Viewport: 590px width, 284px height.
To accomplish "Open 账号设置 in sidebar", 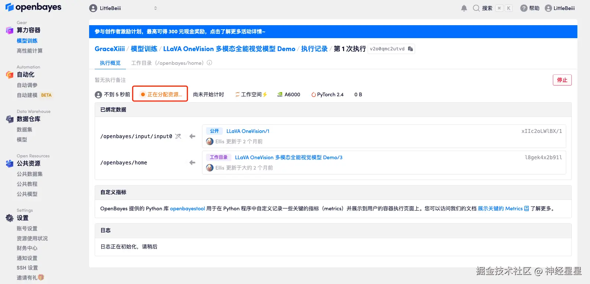I will [x=27, y=228].
